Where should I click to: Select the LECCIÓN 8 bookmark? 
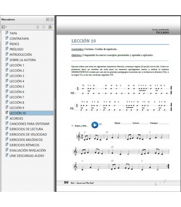17,103
